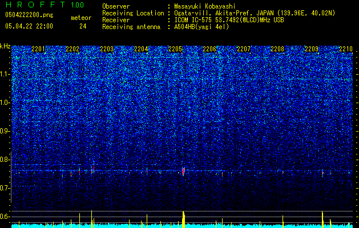Viewport: 359px width, 228px height.
Task: Click the date stamp 05.04.22 22:00
Action: [29, 26]
